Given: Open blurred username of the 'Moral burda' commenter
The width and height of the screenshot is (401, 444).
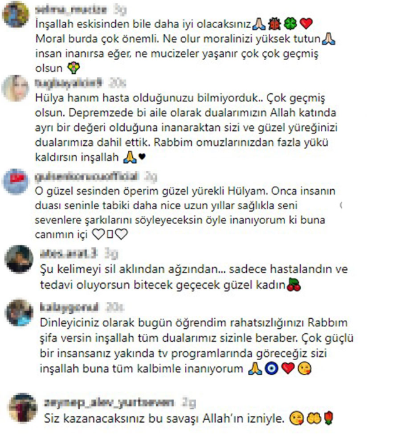Looking at the screenshot, I should [71, 9].
